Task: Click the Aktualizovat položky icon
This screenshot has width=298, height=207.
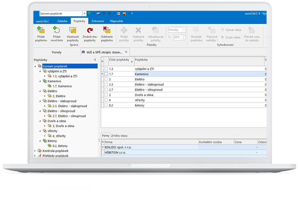Action: pyautogui.click(x=156, y=30)
